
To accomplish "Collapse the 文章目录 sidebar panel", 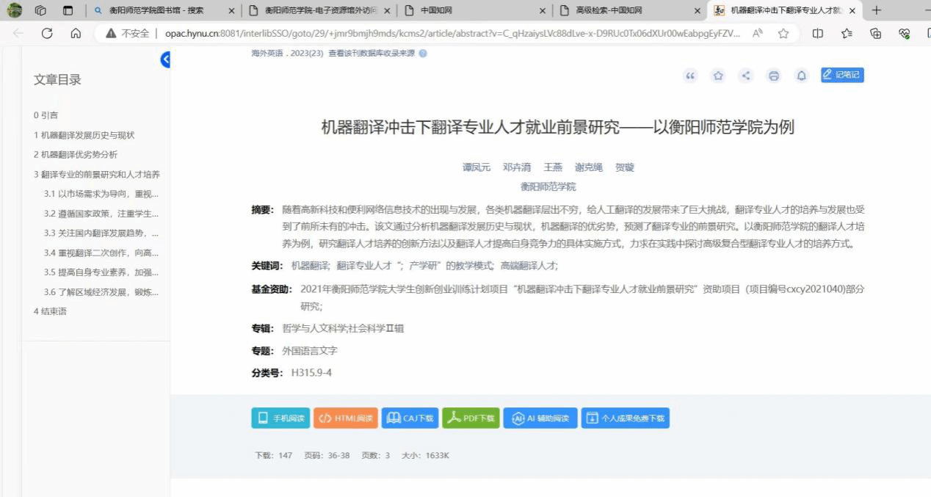I will [166, 59].
